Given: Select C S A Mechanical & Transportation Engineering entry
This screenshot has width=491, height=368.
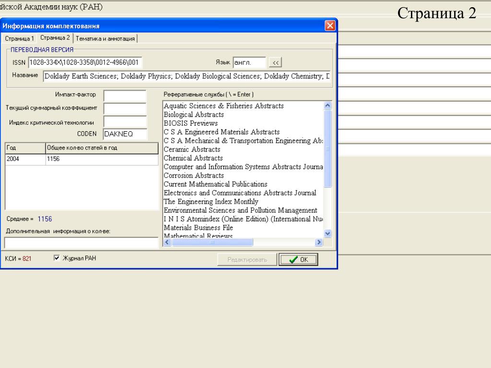Looking at the screenshot, I should [x=243, y=141].
